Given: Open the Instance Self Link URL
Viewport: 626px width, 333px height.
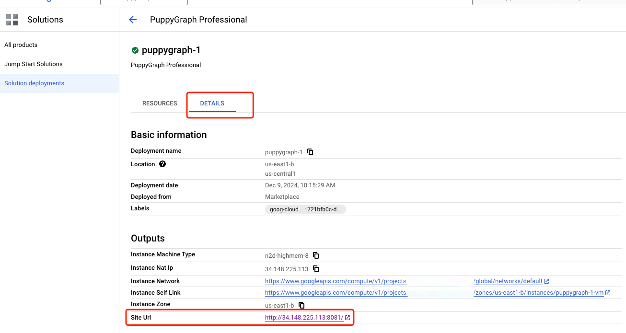Looking at the screenshot, I should point(434,293).
